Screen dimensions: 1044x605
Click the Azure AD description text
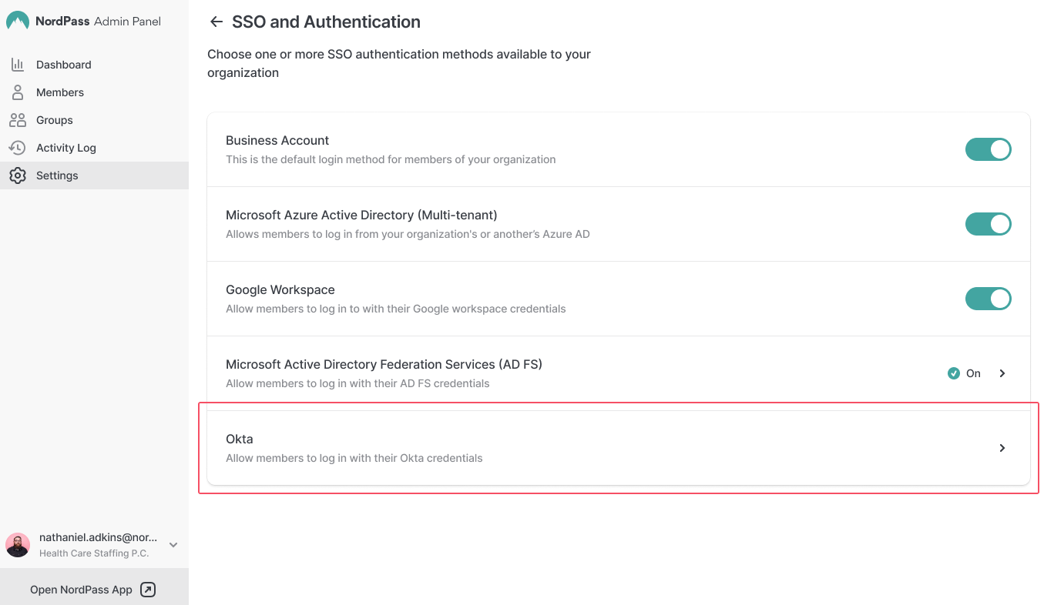pyautogui.click(x=408, y=234)
